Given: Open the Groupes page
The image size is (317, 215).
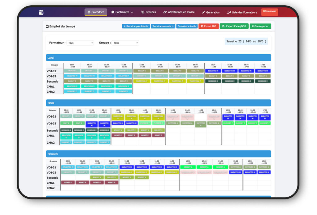Looking at the screenshot, I should pyautogui.click(x=148, y=12).
